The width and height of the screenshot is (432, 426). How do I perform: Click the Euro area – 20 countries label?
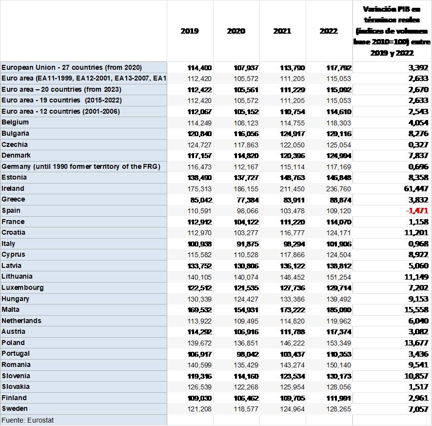point(61,89)
